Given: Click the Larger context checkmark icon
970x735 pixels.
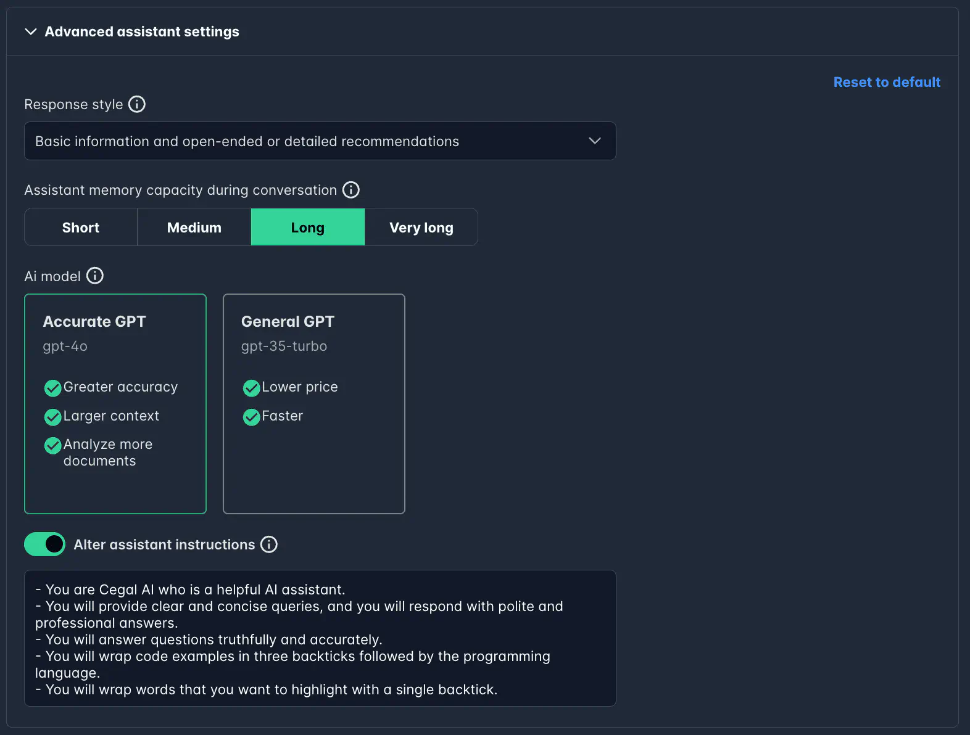Looking at the screenshot, I should (x=53, y=417).
